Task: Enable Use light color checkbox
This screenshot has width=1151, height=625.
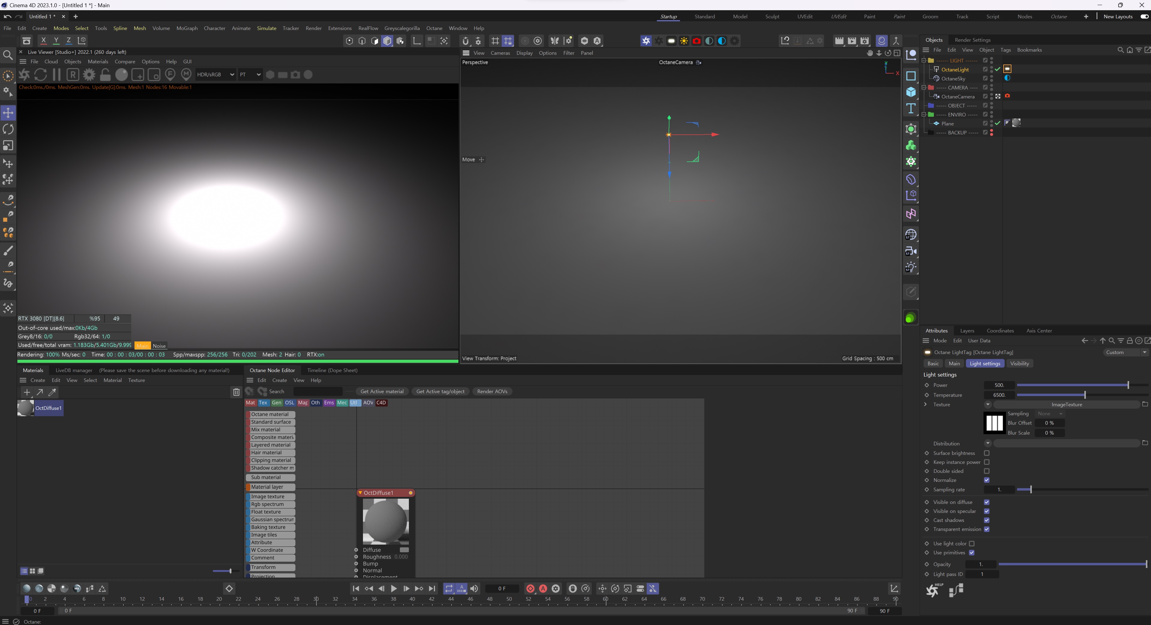Action: [x=972, y=544]
